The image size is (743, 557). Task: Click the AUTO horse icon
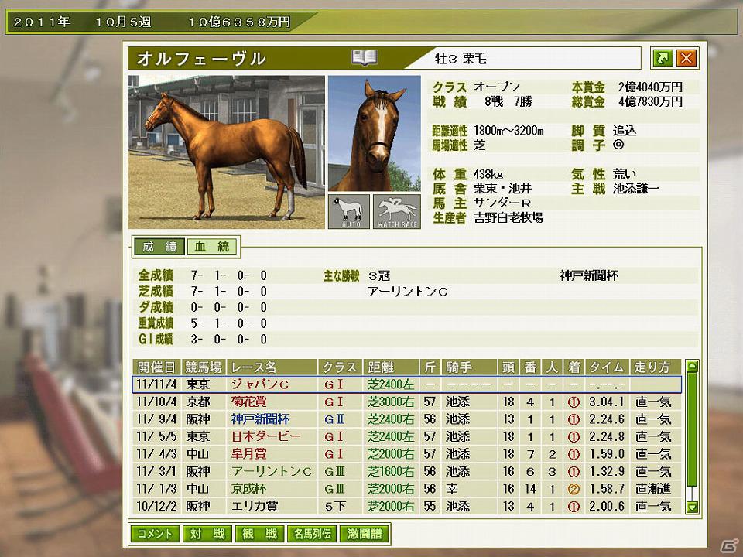[349, 211]
